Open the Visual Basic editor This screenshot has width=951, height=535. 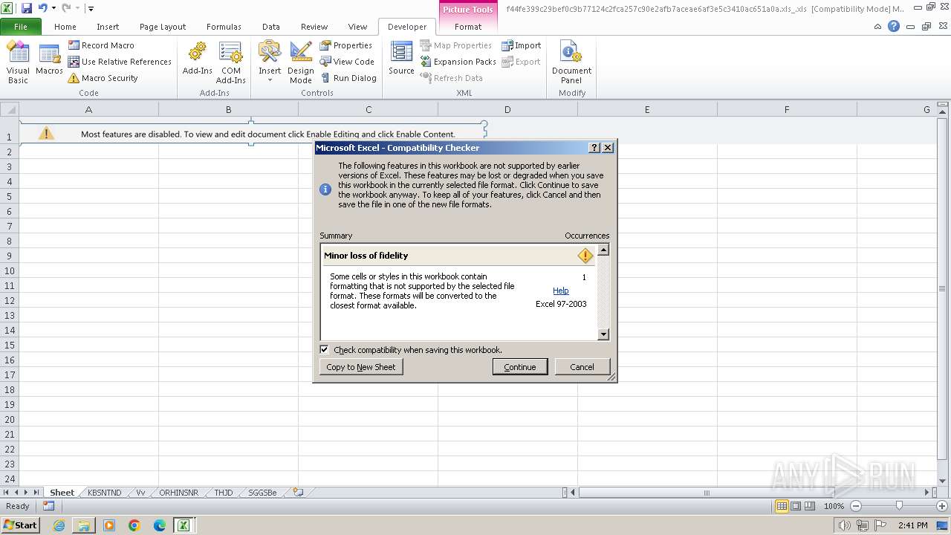coord(18,62)
